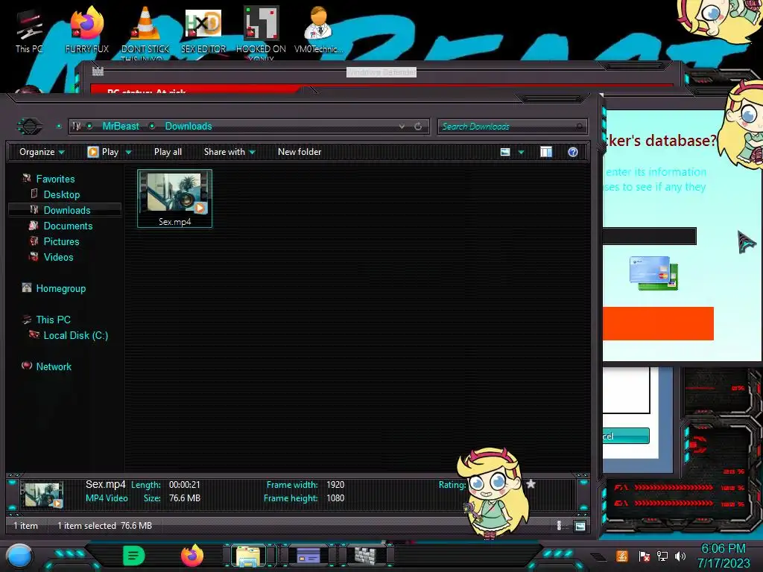Click the Start orb button

(x=20, y=556)
